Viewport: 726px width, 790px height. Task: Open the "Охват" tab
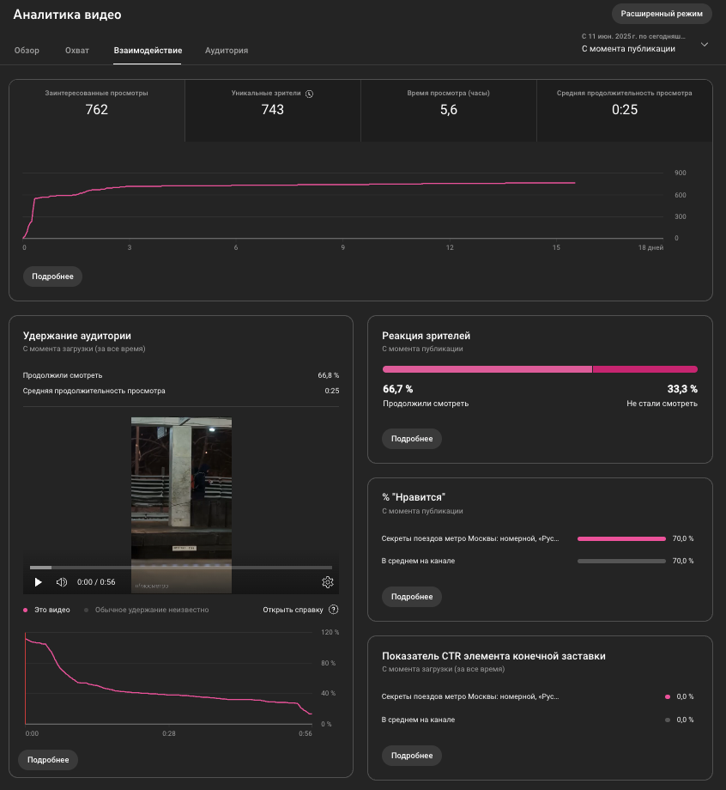[77, 51]
